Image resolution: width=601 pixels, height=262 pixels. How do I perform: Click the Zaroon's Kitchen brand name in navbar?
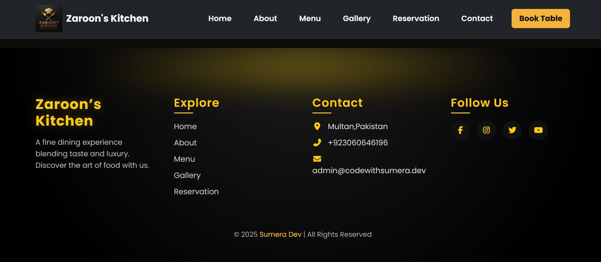[107, 19]
